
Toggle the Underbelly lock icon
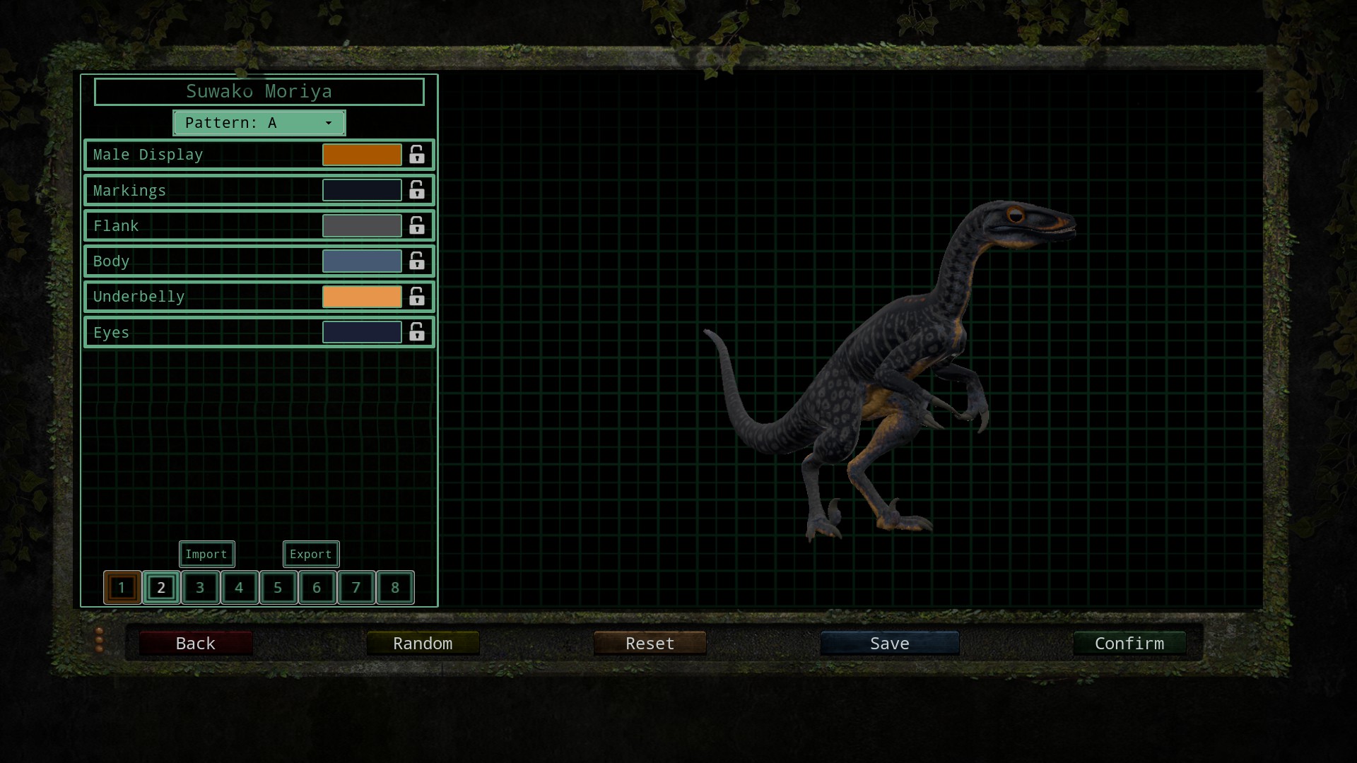(417, 297)
